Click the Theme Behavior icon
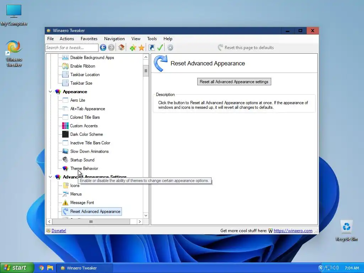Image resolution: width=364 pixels, height=273 pixels. tap(65, 168)
